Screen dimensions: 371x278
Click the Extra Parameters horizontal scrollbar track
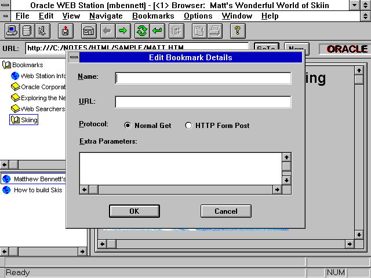click(185, 189)
